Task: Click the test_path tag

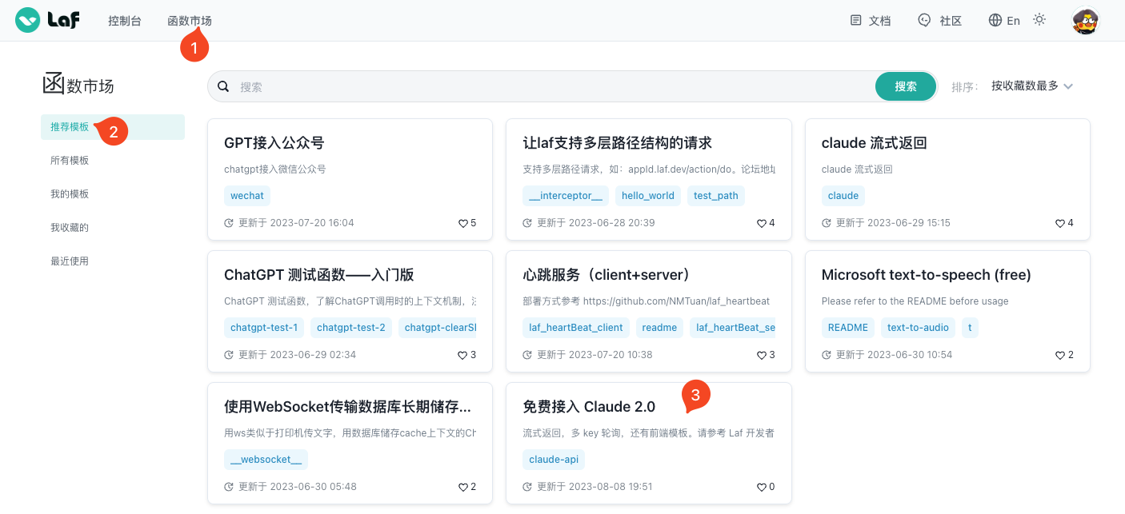Action: 716,196
